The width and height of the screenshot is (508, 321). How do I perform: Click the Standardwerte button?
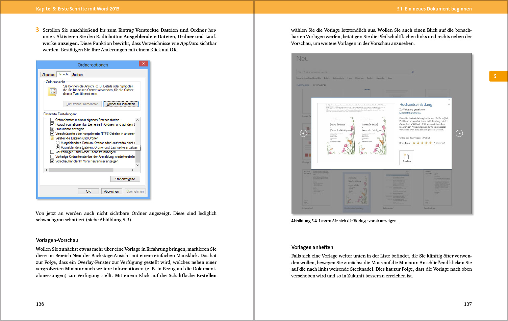[x=125, y=179]
